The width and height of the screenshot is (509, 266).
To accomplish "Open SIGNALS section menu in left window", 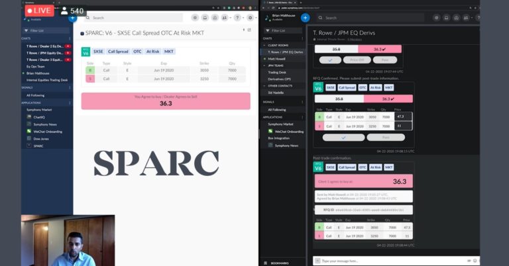I will (x=70, y=87).
